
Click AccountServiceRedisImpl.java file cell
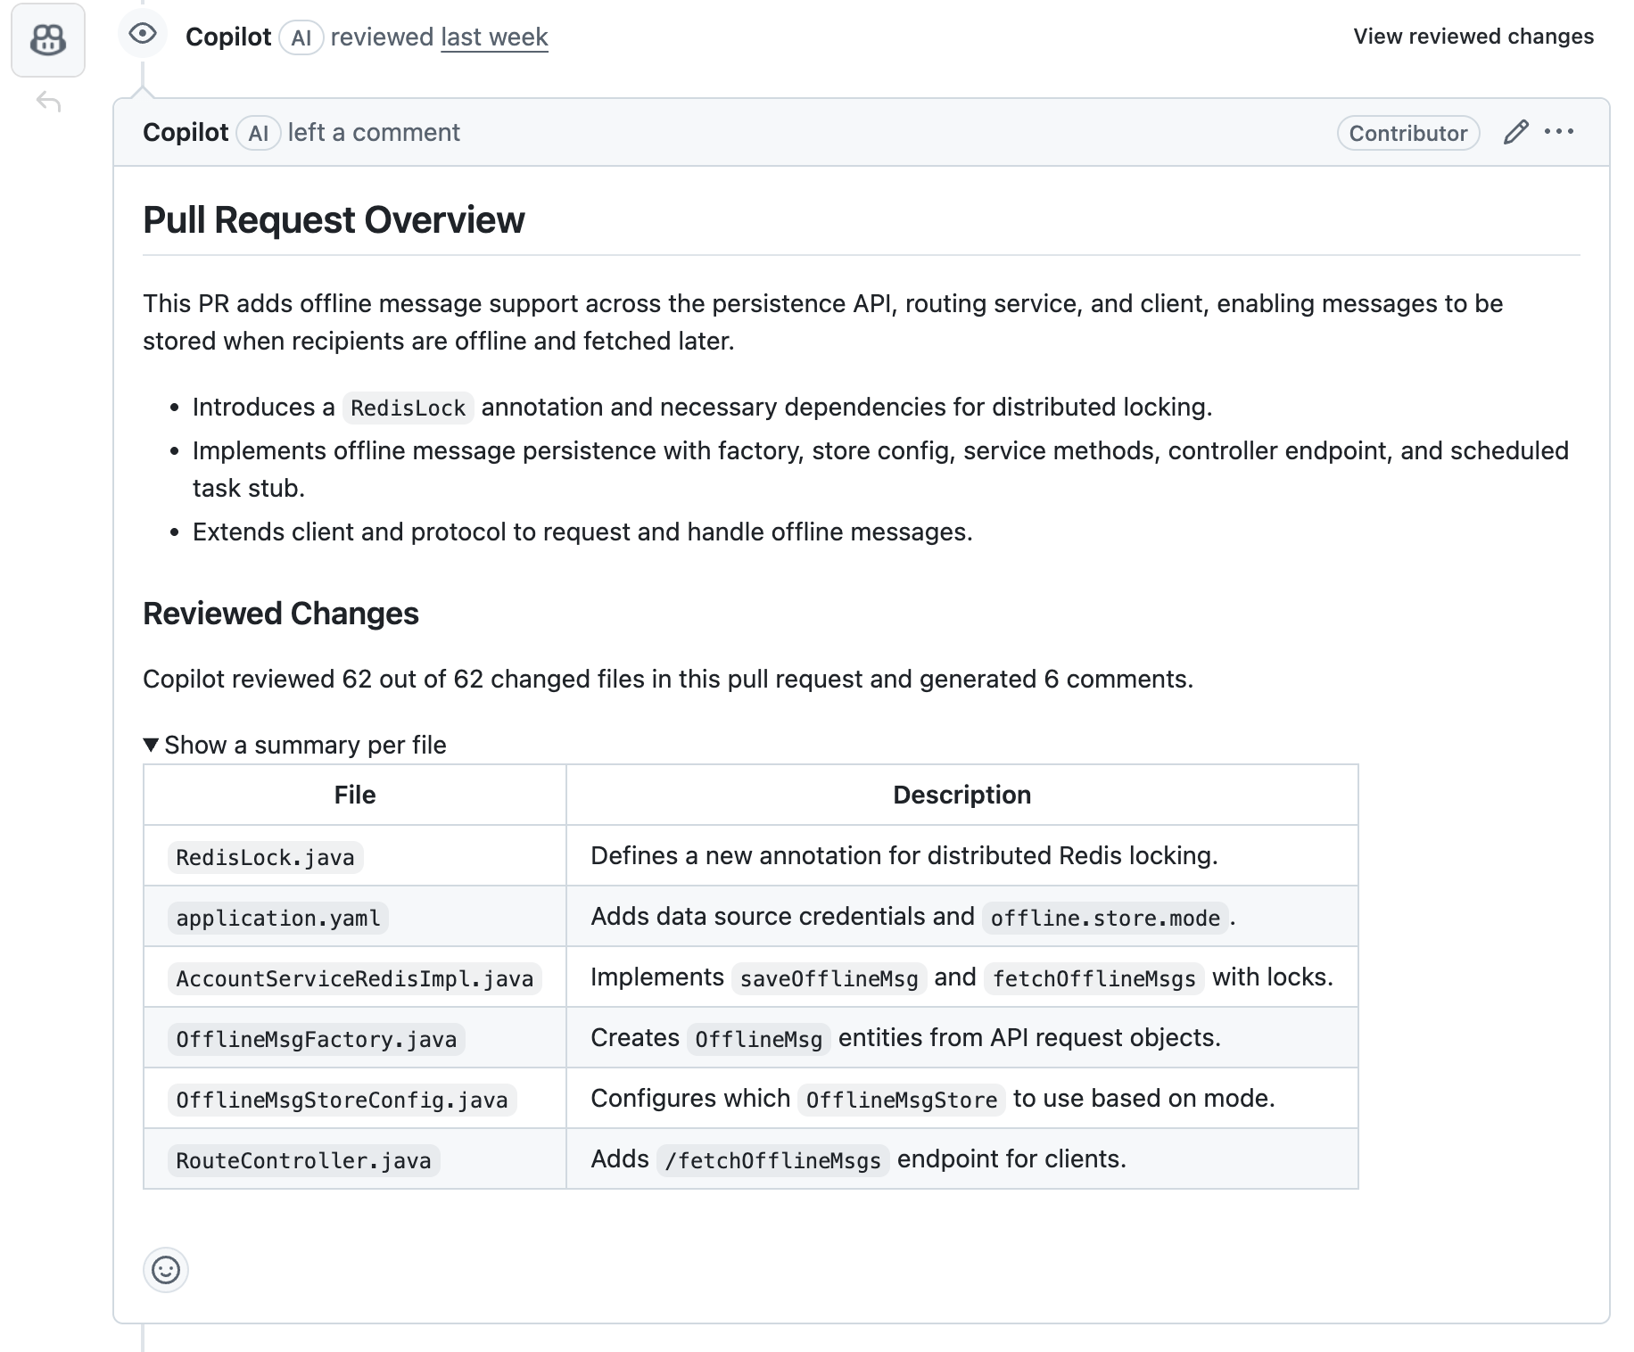point(354,978)
